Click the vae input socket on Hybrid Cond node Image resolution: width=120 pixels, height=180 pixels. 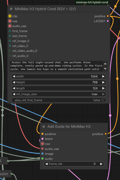[10, 21]
